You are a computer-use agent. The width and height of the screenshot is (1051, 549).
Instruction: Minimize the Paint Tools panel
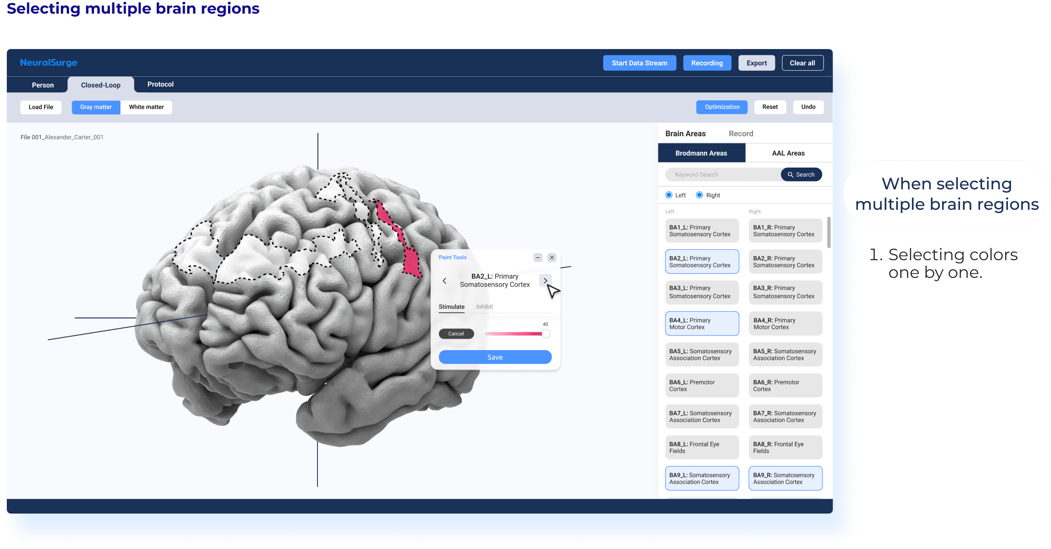click(538, 257)
